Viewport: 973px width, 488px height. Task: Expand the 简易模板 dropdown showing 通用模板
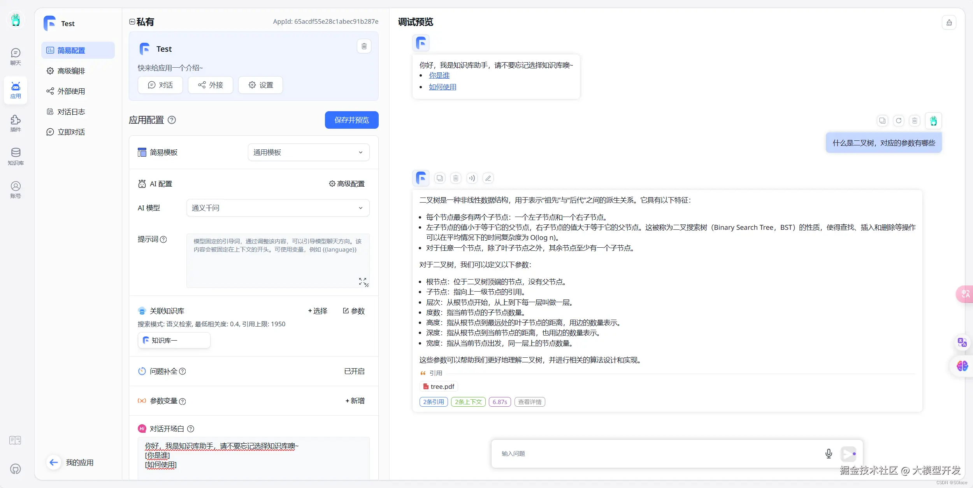[x=308, y=152]
